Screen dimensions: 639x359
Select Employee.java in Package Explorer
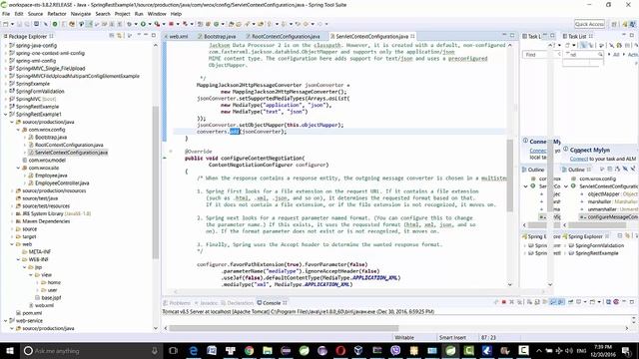tap(51, 176)
